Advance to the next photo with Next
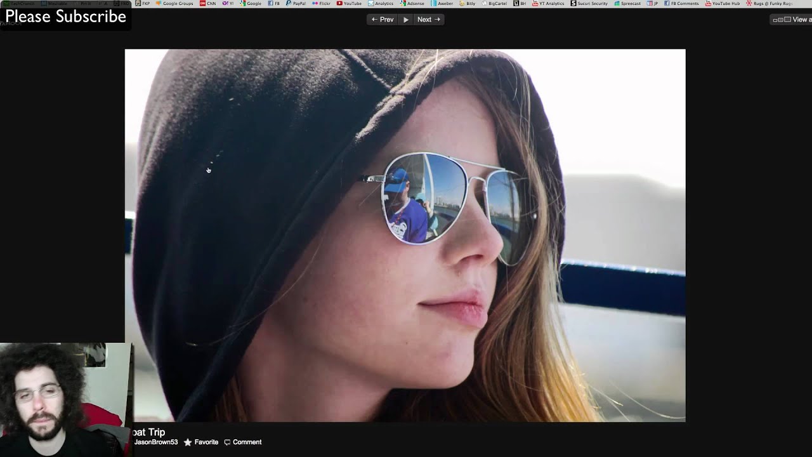 click(x=429, y=20)
